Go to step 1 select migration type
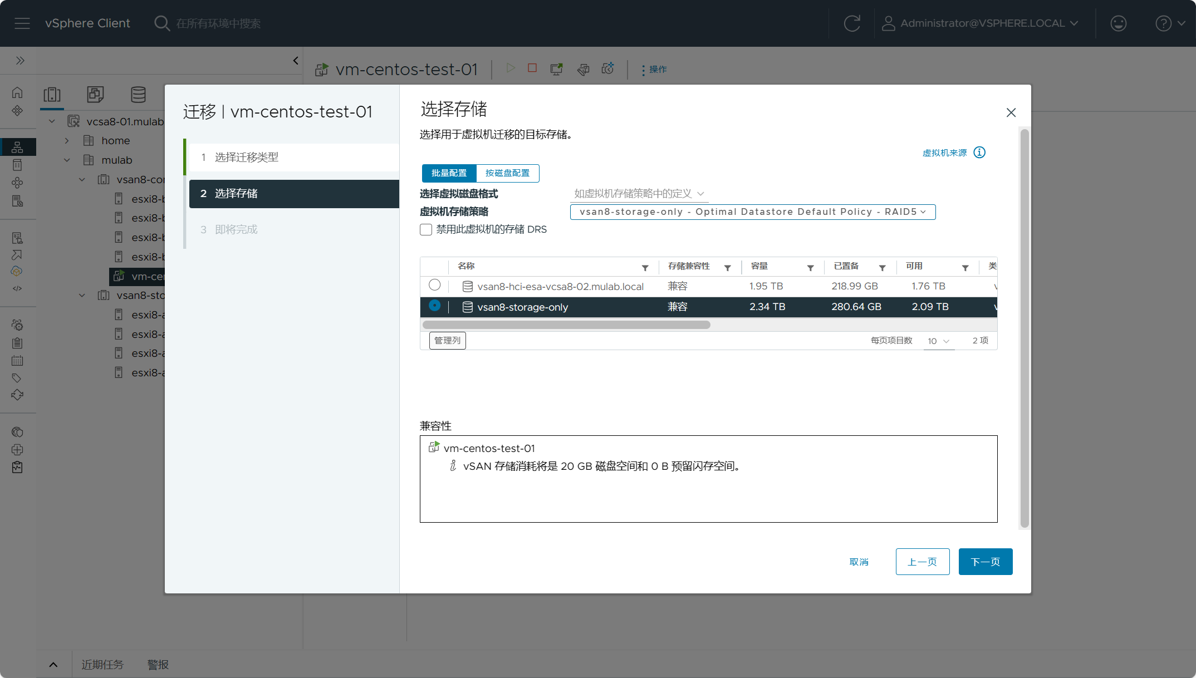The height and width of the screenshot is (678, 1196). click(x=294, y=158)
